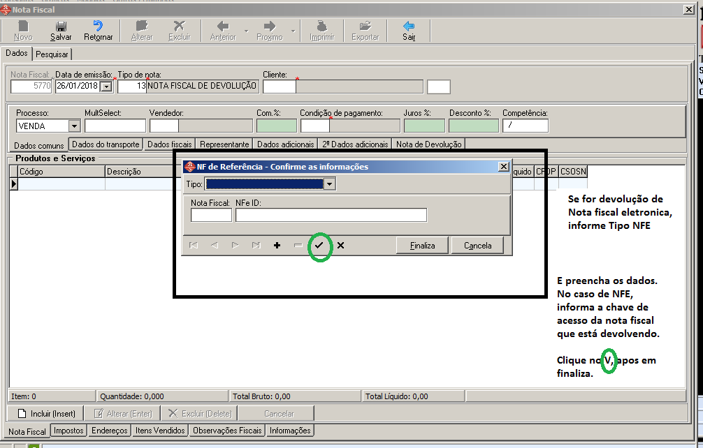Screen dimensions: 703x448
Task: Click the Juros % field
Action: coord(424,126)
